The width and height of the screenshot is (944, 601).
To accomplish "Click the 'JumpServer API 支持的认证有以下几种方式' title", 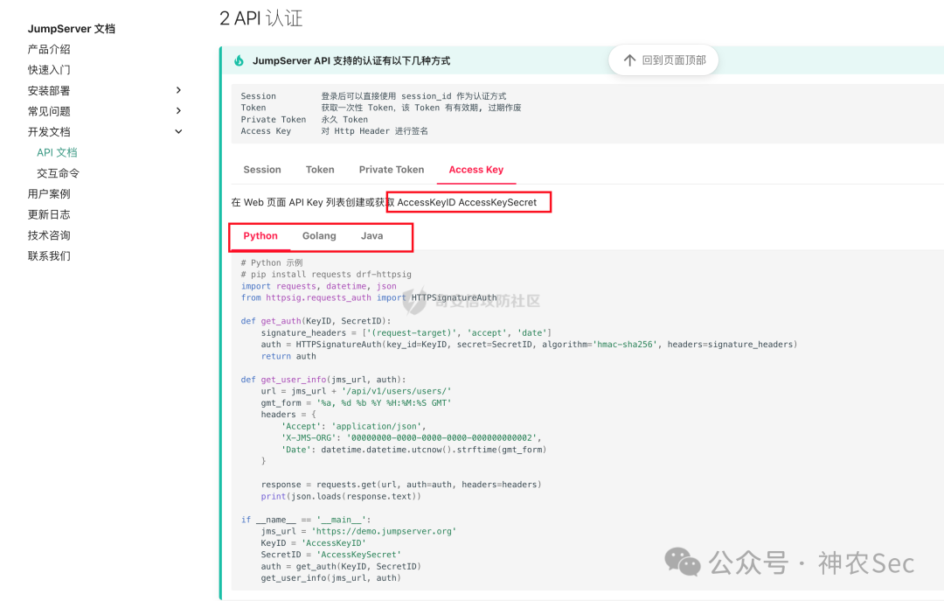I will [x=351, y=61].
